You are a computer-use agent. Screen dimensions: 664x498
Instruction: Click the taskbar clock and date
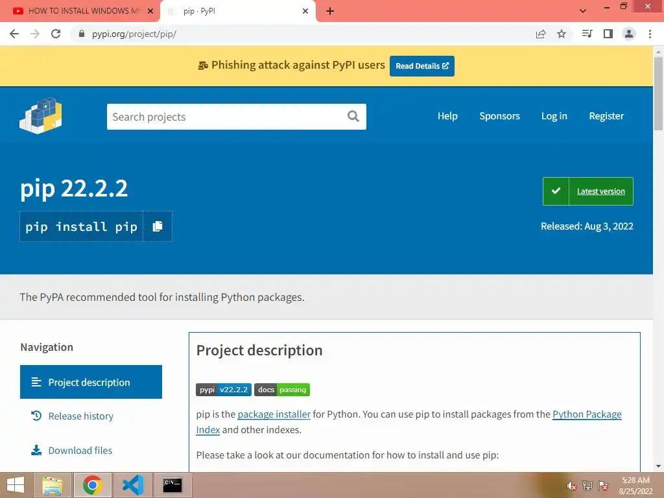tap(635, 486)
